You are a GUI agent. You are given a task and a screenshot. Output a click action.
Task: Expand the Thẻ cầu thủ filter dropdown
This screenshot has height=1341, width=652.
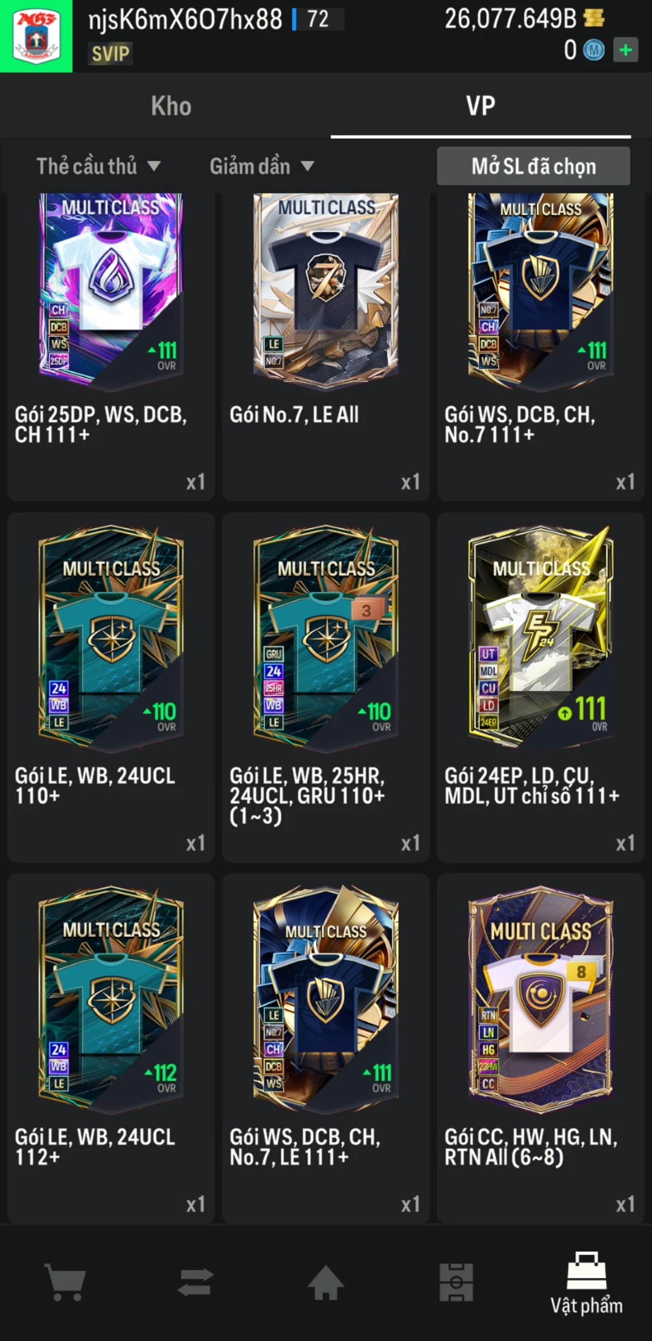click(x=98, y=166)
